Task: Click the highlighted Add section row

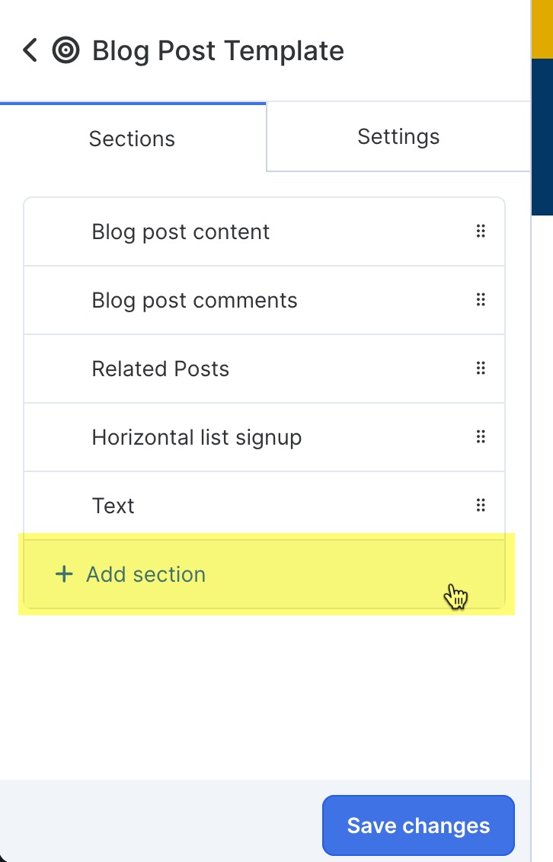Action: pyautogui.click(x=264, y=574)
